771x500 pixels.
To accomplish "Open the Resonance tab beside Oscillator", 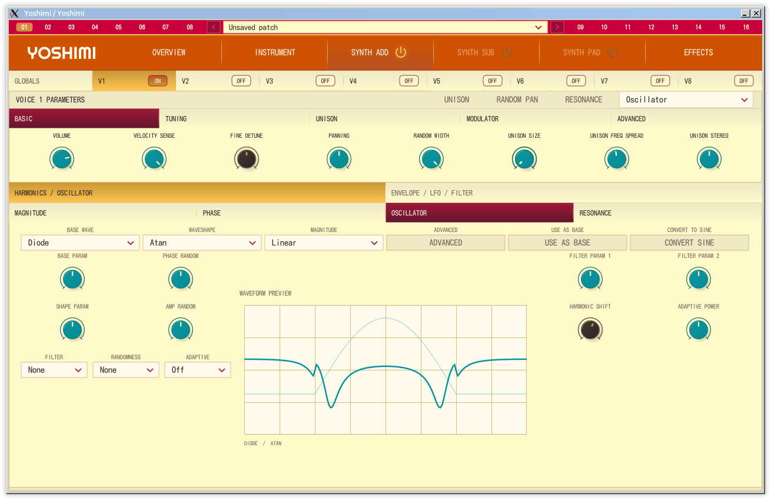I will (667, 213).
